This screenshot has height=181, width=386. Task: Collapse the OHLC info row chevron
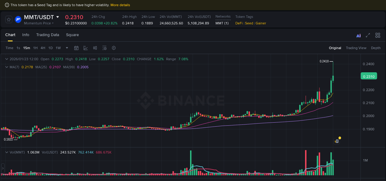pyautogui.click(x=6, y=59)
